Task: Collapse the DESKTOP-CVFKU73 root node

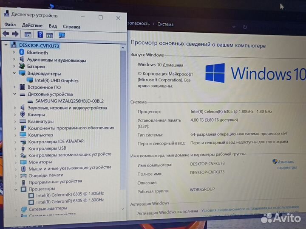Action: click(x=6, y=45)
